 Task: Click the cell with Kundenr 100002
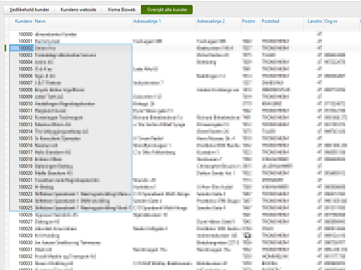(25, 48)
